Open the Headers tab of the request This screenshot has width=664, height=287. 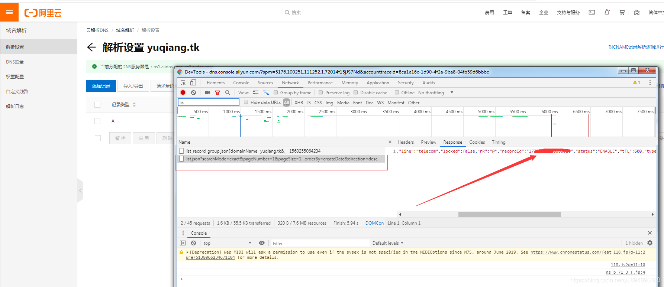(x=406, y=142)
